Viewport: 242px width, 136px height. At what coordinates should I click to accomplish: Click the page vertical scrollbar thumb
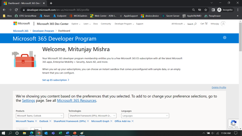240,37
